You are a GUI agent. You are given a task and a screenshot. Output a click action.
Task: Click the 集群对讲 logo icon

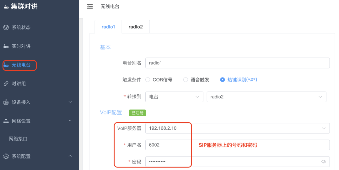(6, 7)
